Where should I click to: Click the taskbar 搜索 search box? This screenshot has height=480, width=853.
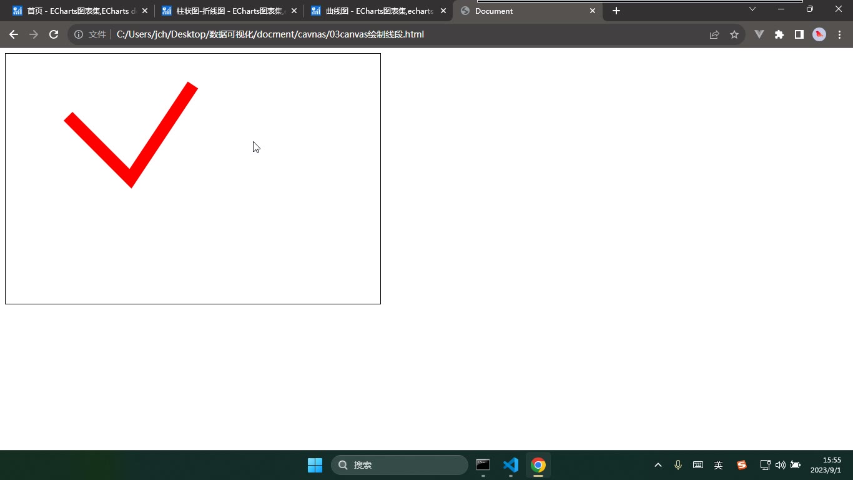(400, 465)
